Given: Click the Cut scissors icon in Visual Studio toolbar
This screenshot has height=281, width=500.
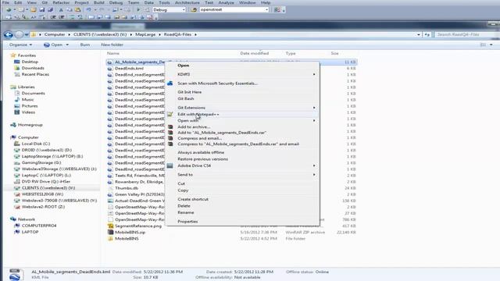Looking at the screenshot, I should 61,10.
